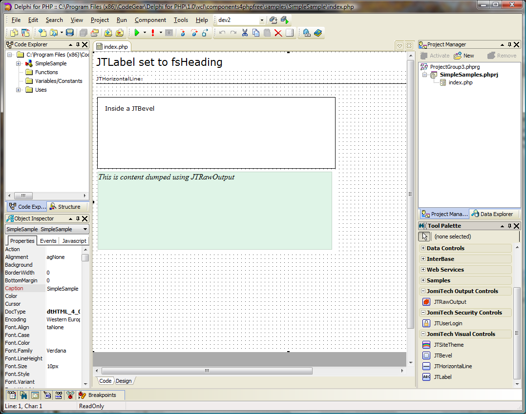
Task: Select the JTUserLogin padlock icon
Action: [426, 323]
